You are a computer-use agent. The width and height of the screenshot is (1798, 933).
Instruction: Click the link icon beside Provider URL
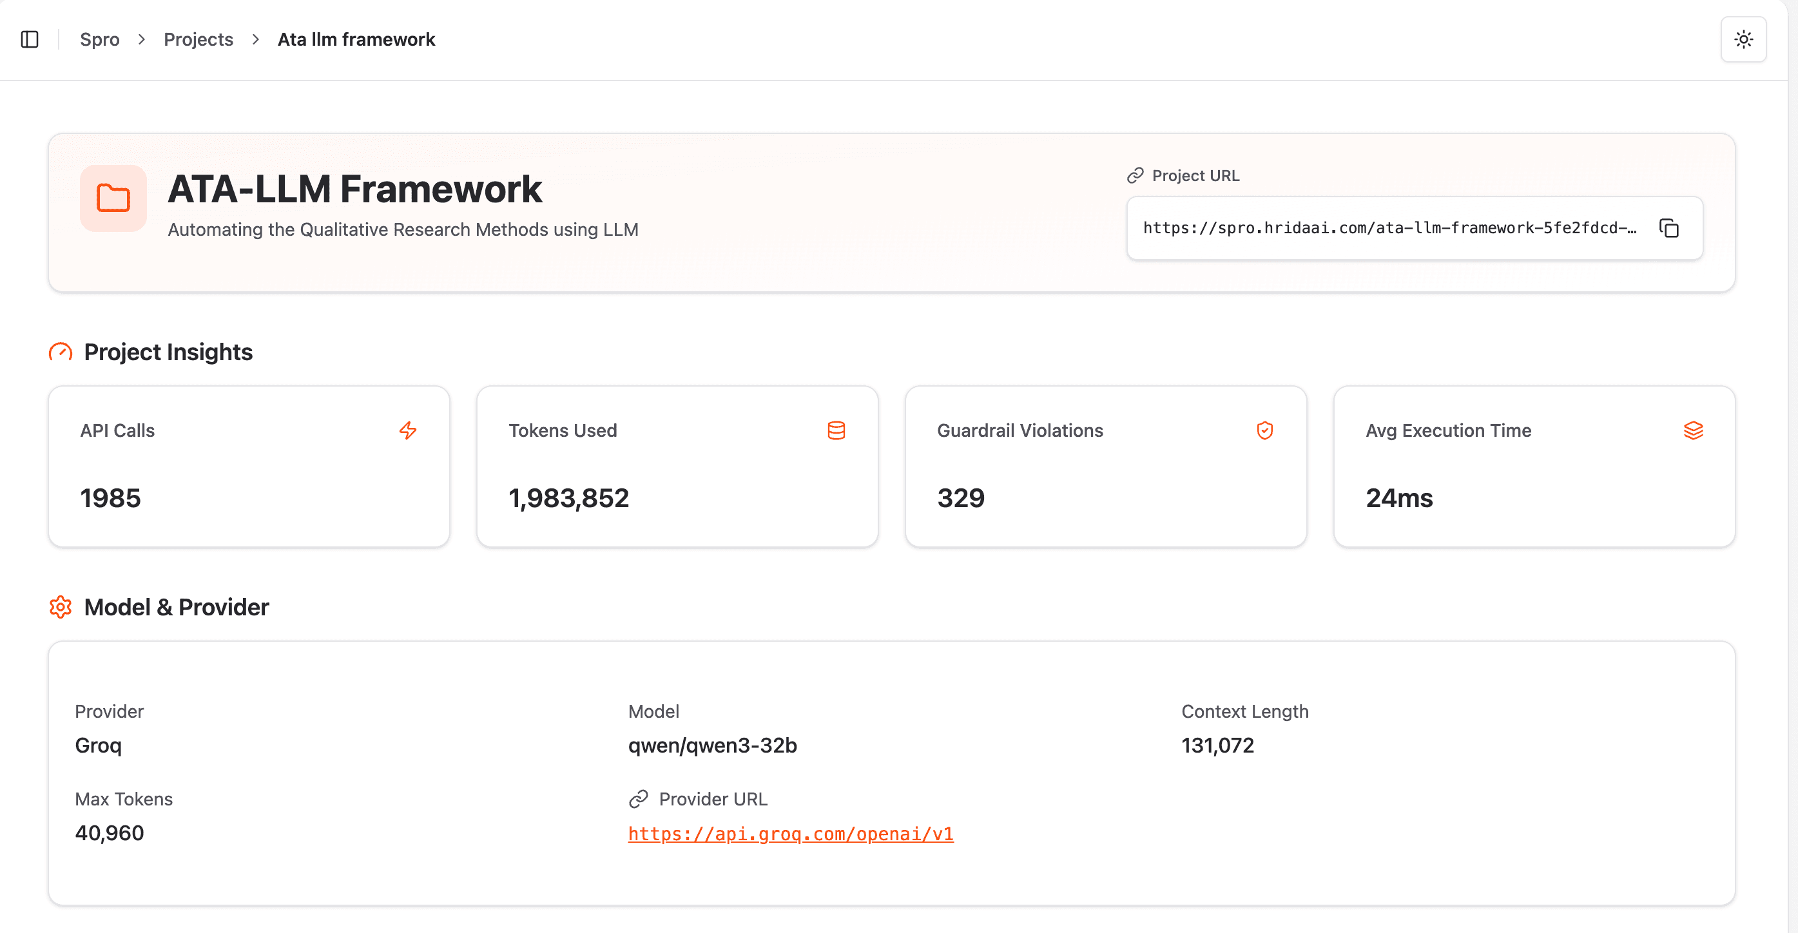[639, 799]
